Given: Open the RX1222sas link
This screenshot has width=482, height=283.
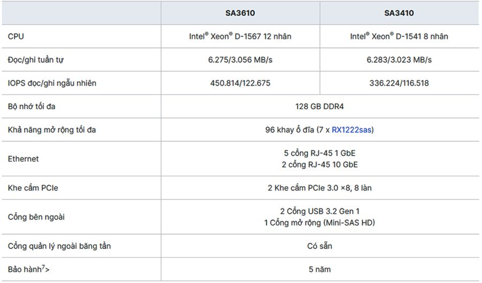Looking at the screenshot, I should pyautogui.click(x=351, y=130).
